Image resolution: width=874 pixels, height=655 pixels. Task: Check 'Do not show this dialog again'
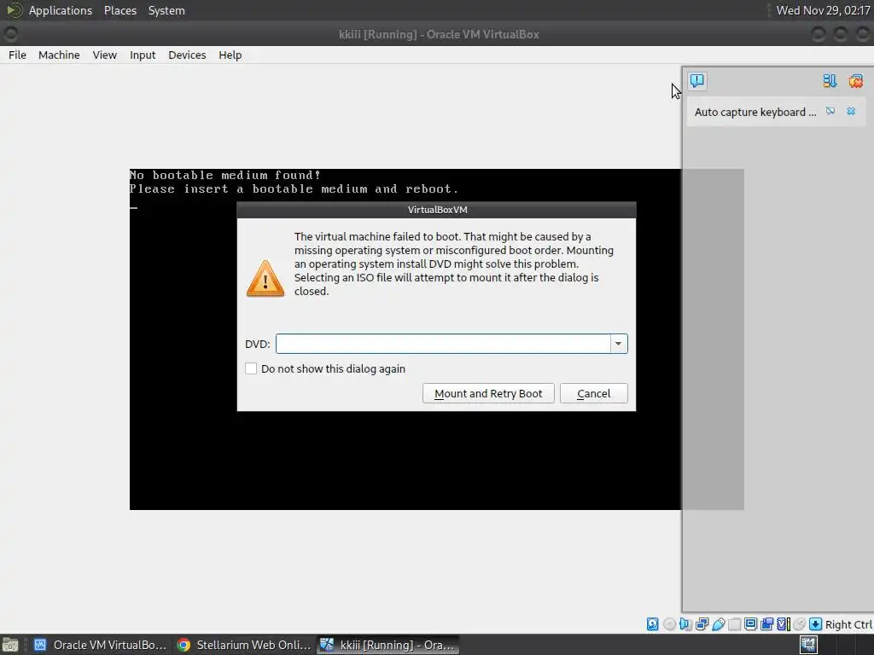[251, 368]
